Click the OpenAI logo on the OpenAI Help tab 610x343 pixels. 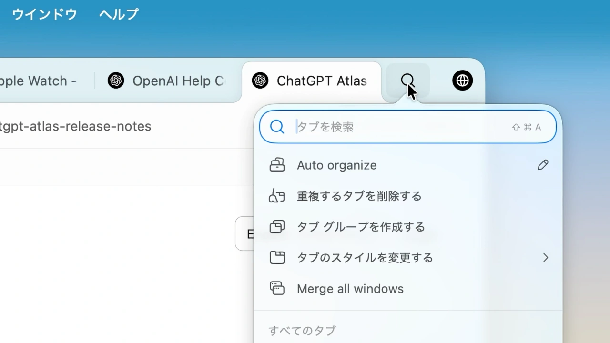[x=116, y=81]
